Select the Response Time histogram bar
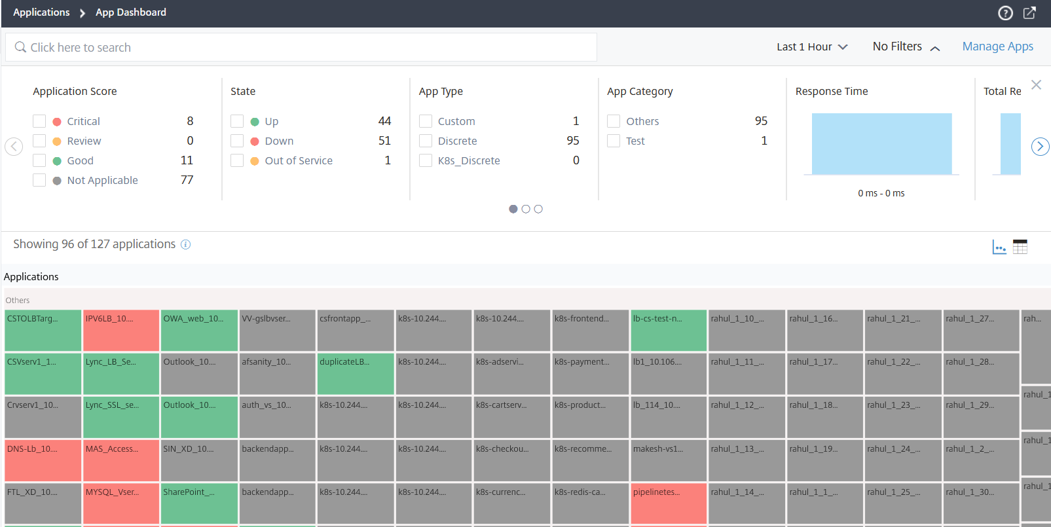 pos(881,144)
